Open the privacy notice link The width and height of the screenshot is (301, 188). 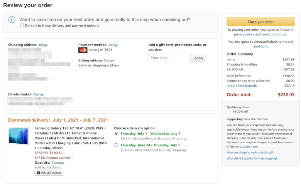244,35
